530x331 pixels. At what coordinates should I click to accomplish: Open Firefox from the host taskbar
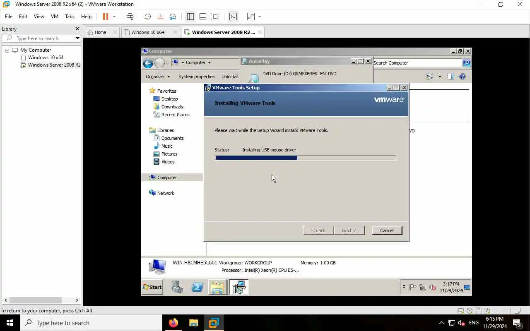pos(173,323)
